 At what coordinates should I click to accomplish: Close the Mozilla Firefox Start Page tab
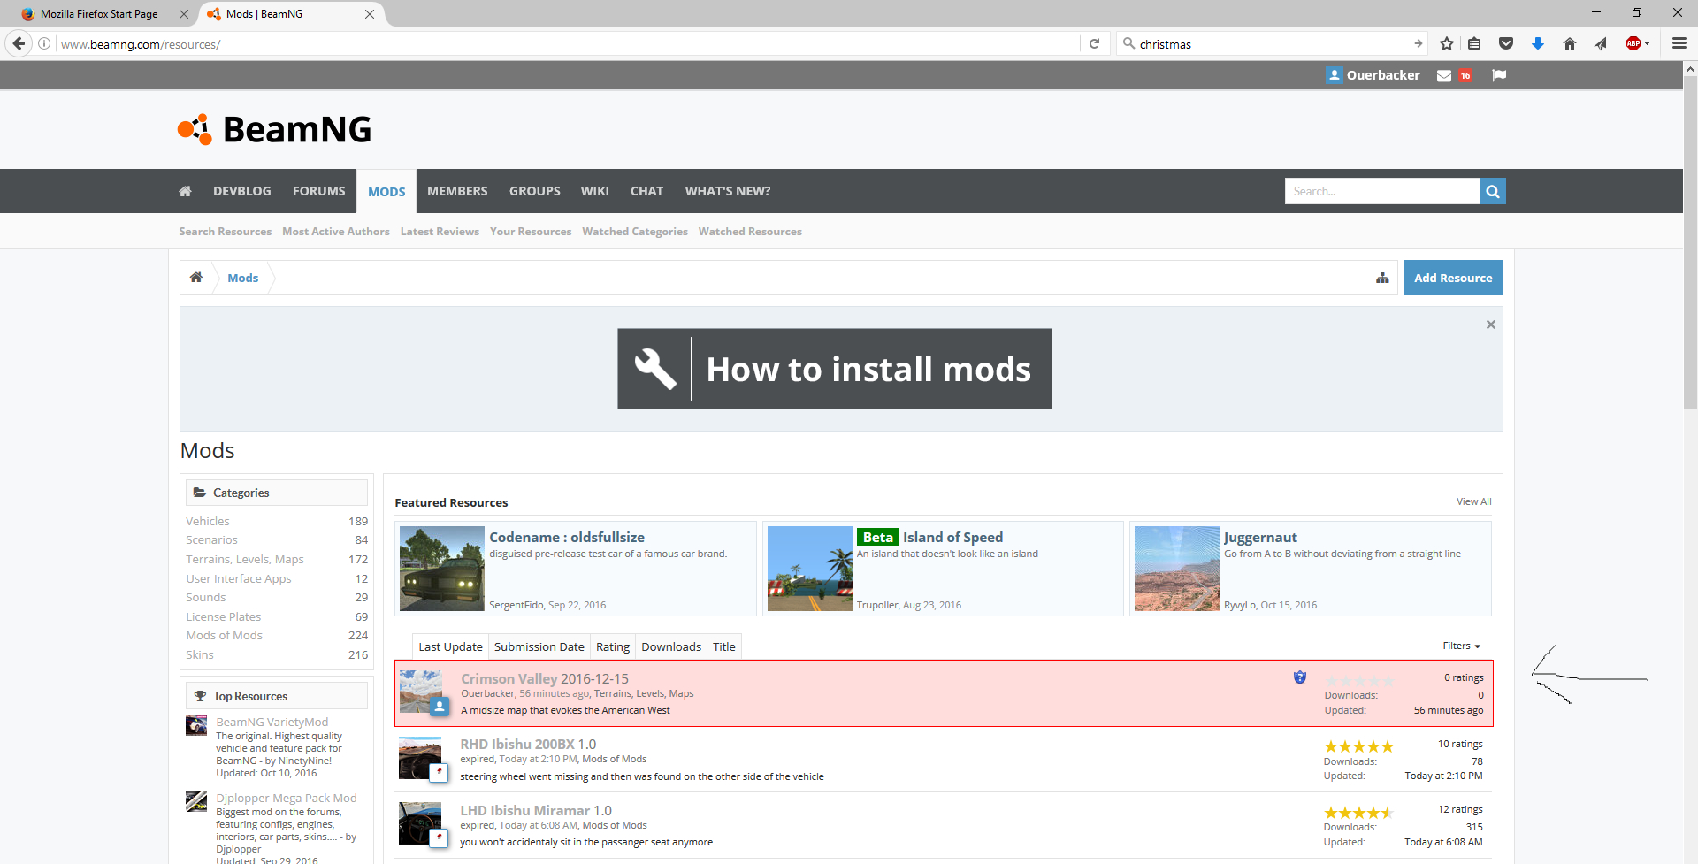click(x=184, y=14)
